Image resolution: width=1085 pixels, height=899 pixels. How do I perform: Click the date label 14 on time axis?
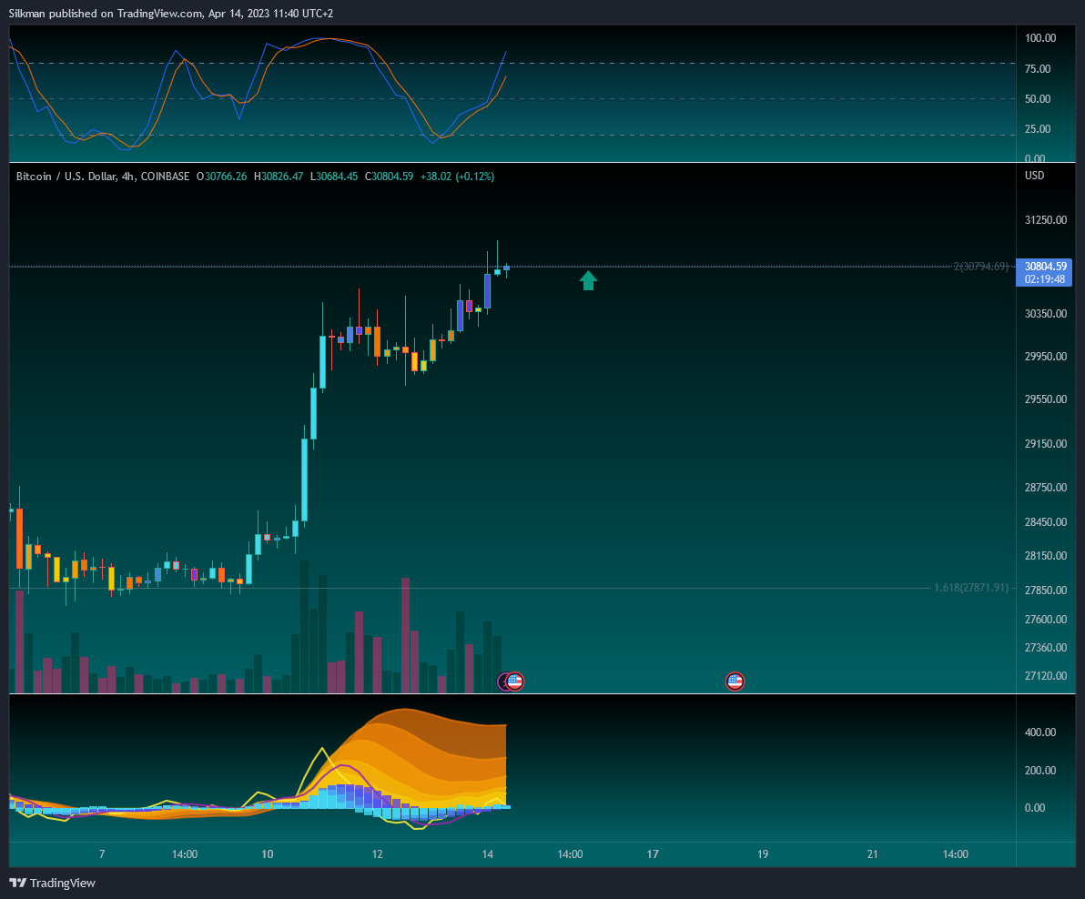[x=487, y=854]
